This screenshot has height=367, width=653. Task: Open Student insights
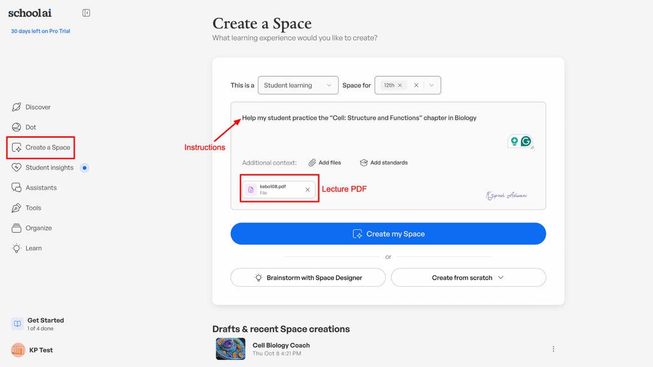pos(43,168)
